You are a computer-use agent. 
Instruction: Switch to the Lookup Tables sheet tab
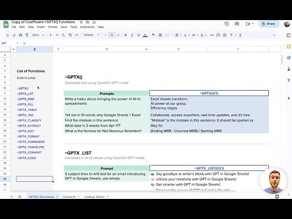(x=94, y=196)
